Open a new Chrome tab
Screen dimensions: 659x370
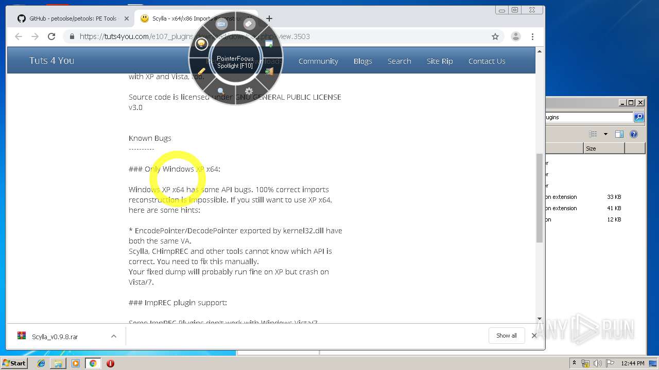coord(269,18)
